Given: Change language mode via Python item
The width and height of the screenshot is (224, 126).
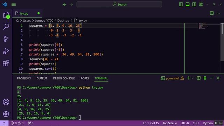Looking at the screenshot, I should coord(208,123).
